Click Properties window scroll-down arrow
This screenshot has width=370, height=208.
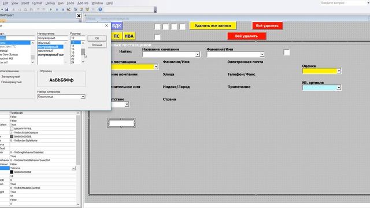click(78, 204)
